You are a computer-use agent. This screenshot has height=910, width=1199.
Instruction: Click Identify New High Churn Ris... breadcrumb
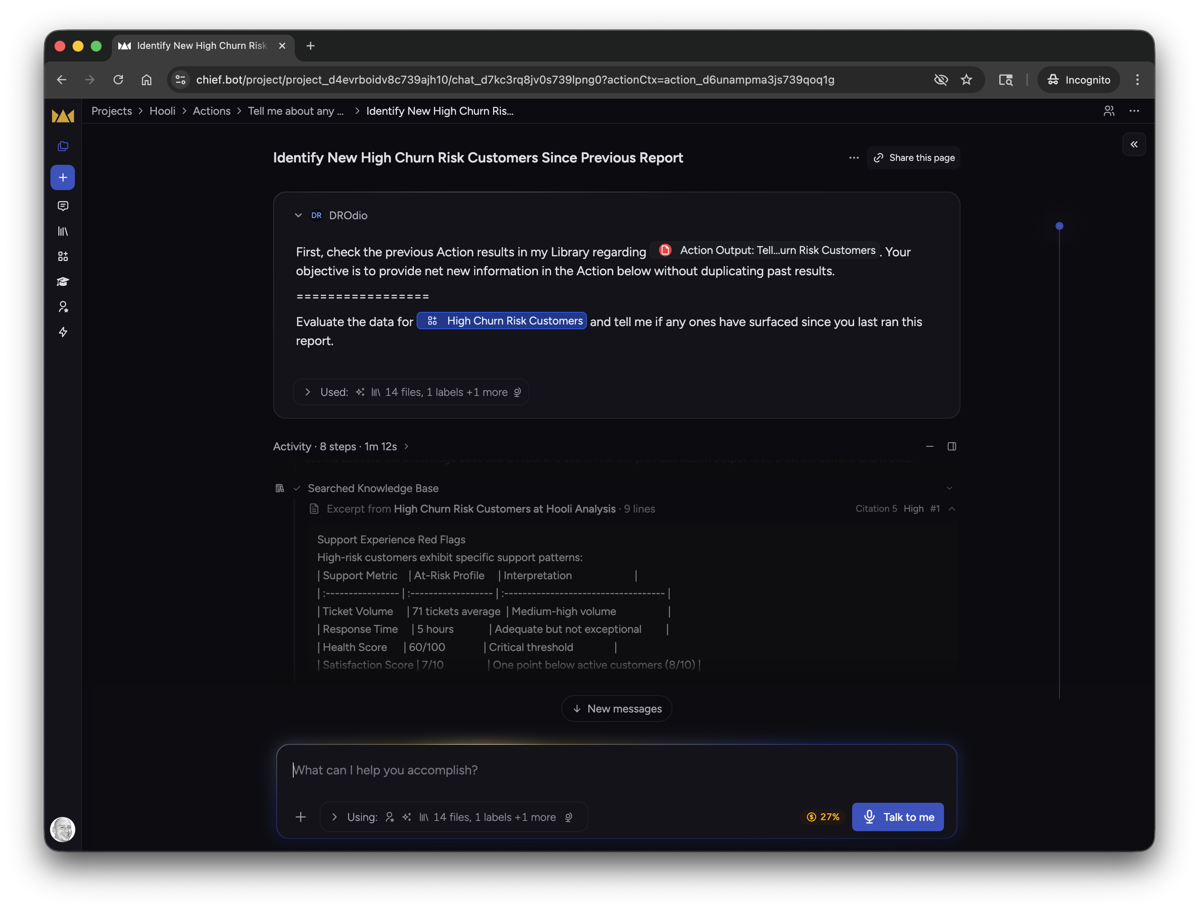(439, 111)
